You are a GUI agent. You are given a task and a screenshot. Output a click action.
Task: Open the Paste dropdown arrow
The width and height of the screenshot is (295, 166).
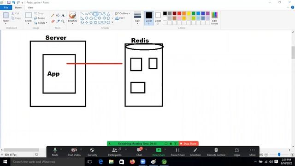click(x=6, y=24)
